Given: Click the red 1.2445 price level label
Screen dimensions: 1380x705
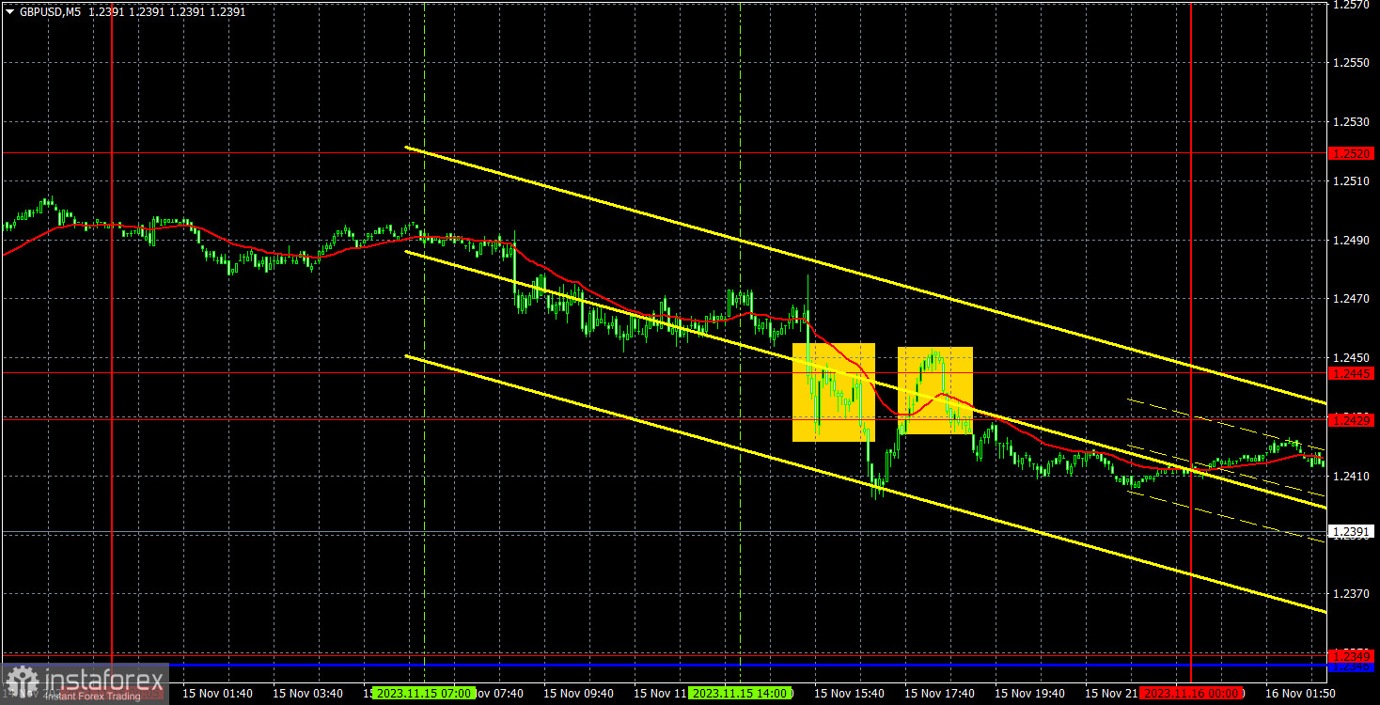Looking at the screenshot, I should (1352, 373).
